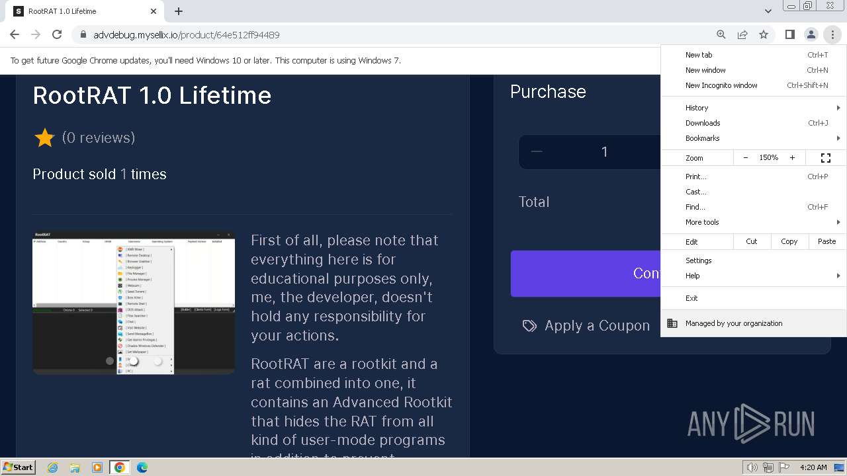Go back to the previous page
Screen dimensions: 847x476
tap(15, 34)
